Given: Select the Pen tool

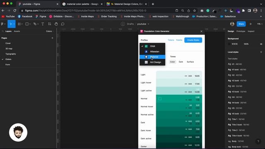Looking at the screenshot, I should pyautogui.click(x=35, y=24).
